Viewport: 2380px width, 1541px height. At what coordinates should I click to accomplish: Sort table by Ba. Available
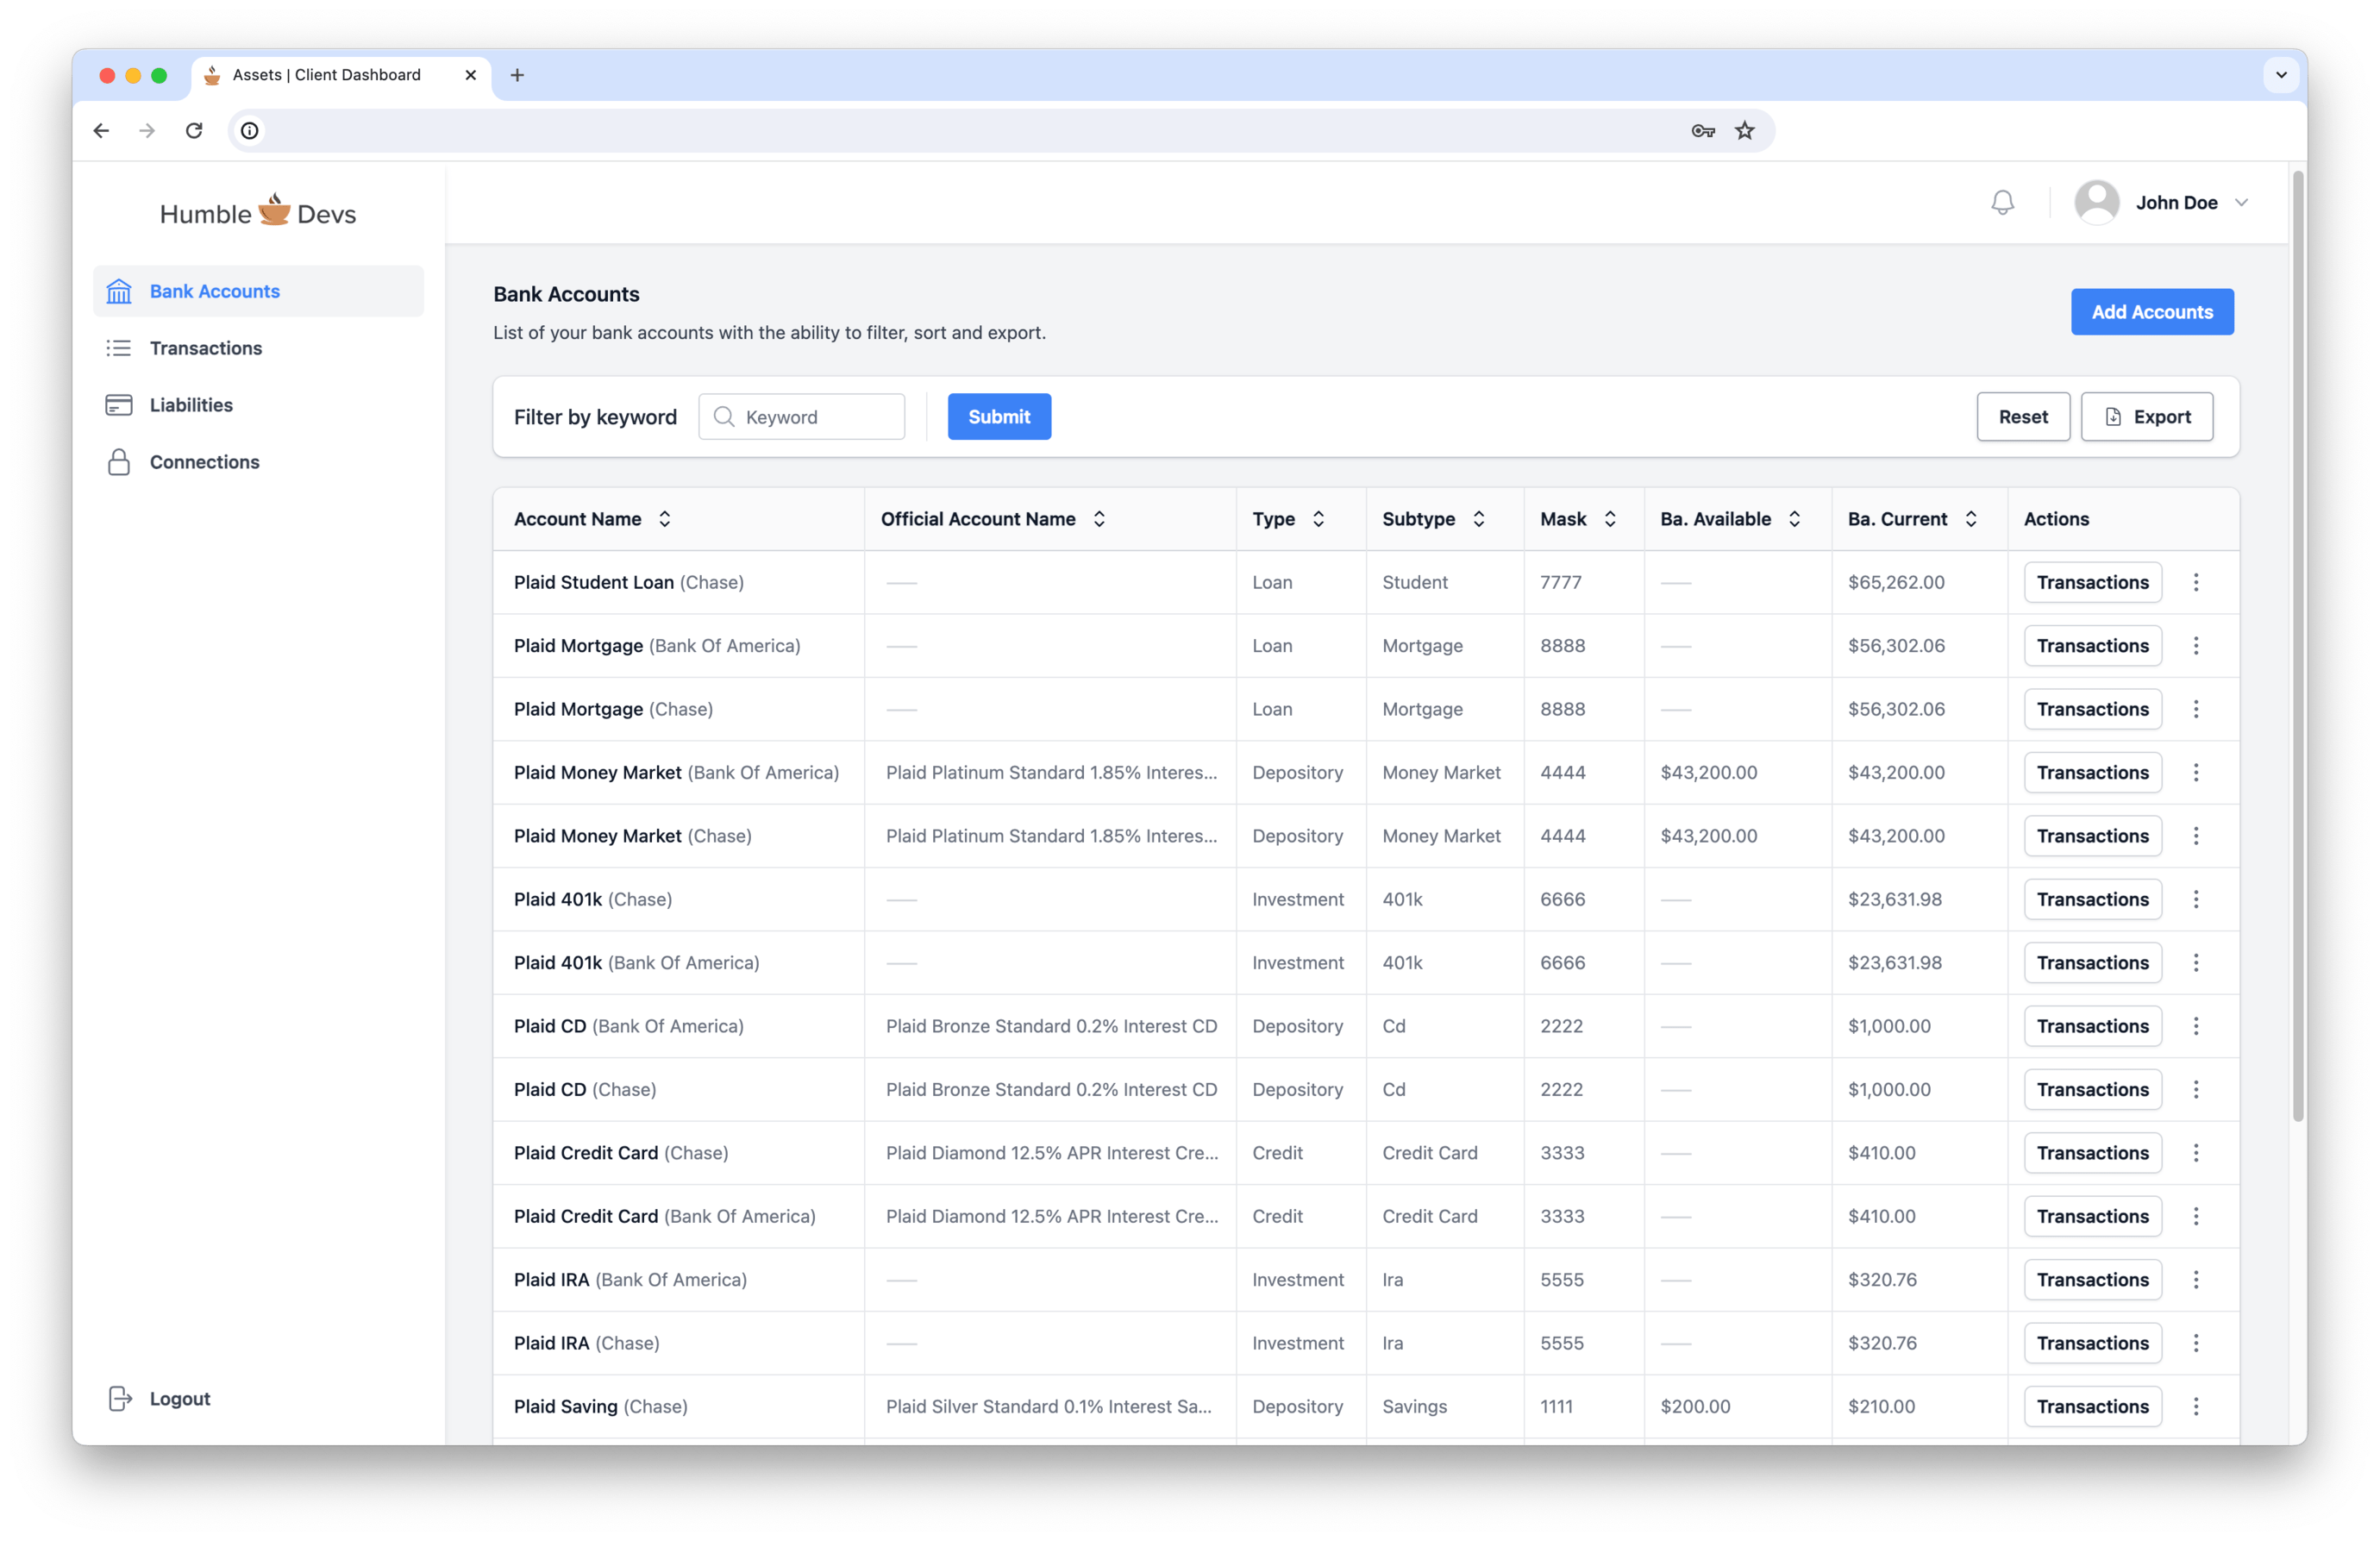click(1795, 519)
